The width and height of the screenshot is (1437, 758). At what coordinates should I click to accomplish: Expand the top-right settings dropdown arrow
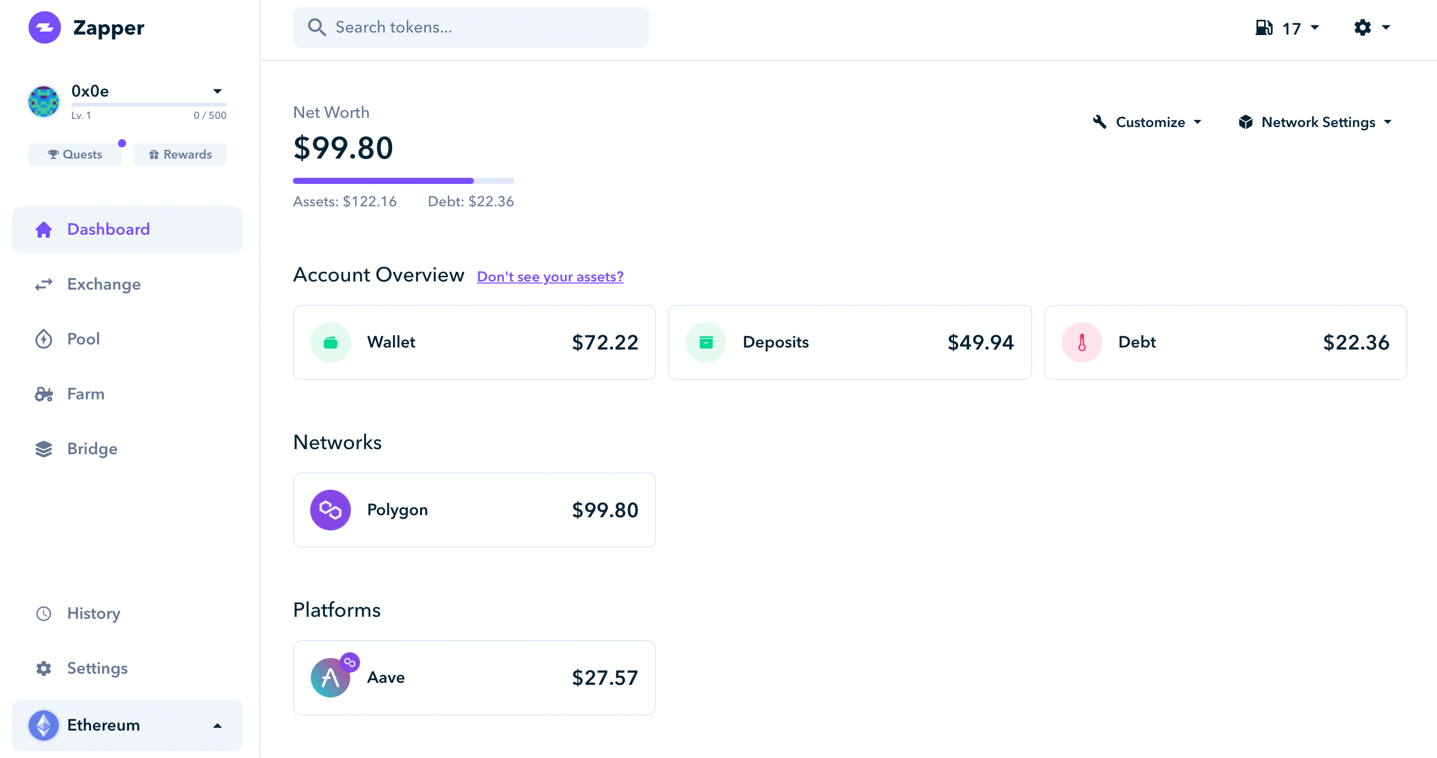[1386, 27]
